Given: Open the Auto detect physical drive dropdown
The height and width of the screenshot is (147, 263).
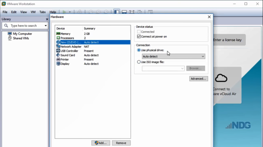Looking at the screenshot, I should pyautogui.click(x=173, y=56).
